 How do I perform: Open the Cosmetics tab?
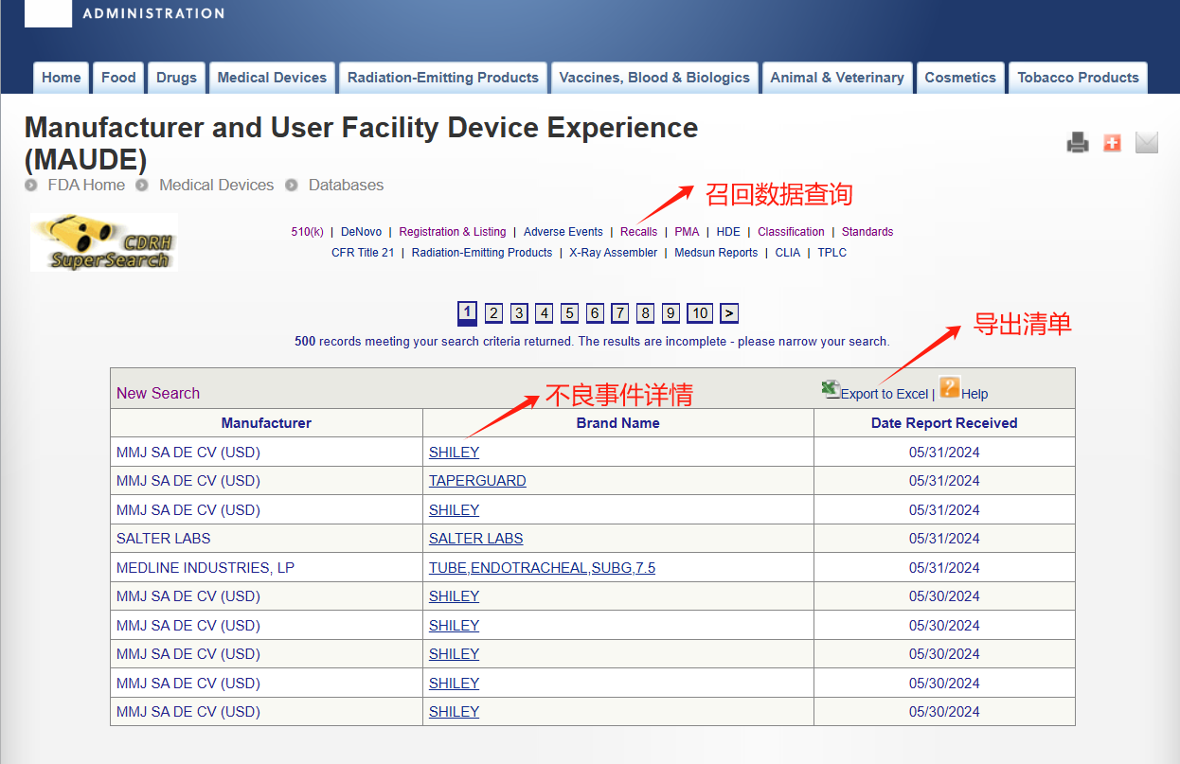[960, 78]
